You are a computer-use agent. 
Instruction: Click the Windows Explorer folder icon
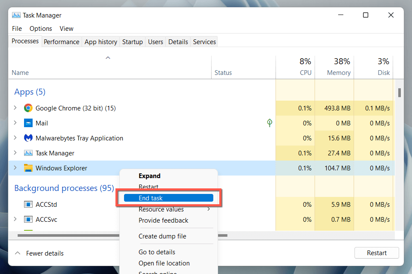point(28,168)
